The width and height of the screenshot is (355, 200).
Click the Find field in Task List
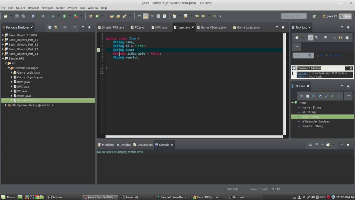point(303,56)
